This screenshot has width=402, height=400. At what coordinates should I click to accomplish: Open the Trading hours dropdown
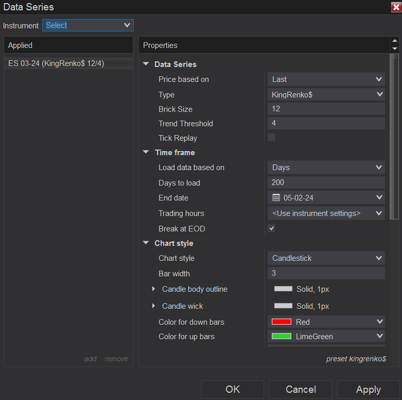[x=326, y=213]
